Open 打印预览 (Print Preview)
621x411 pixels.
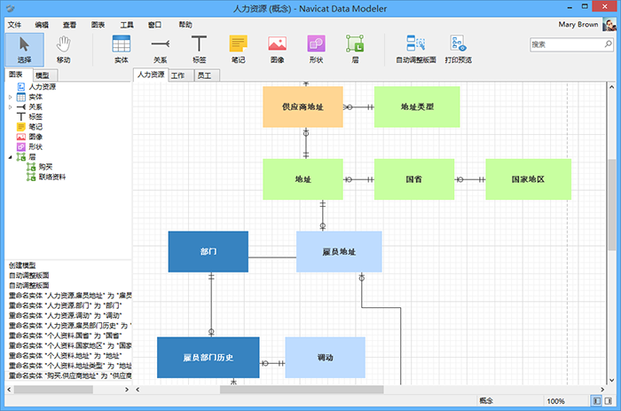pos(459,50)
